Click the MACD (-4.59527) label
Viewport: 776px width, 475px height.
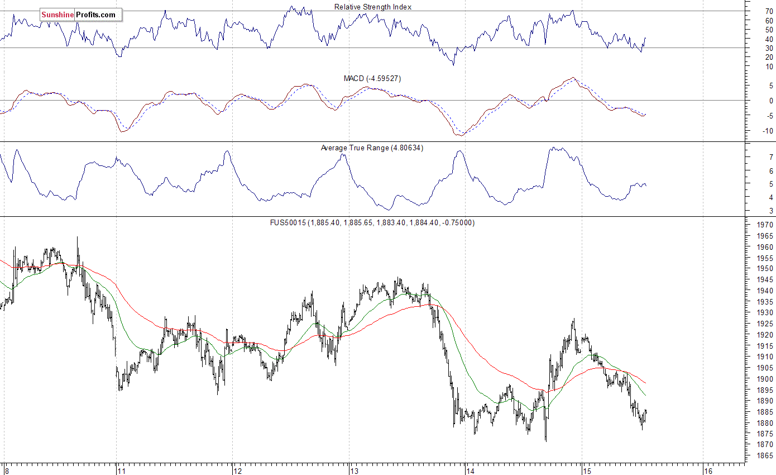[372, 78]
